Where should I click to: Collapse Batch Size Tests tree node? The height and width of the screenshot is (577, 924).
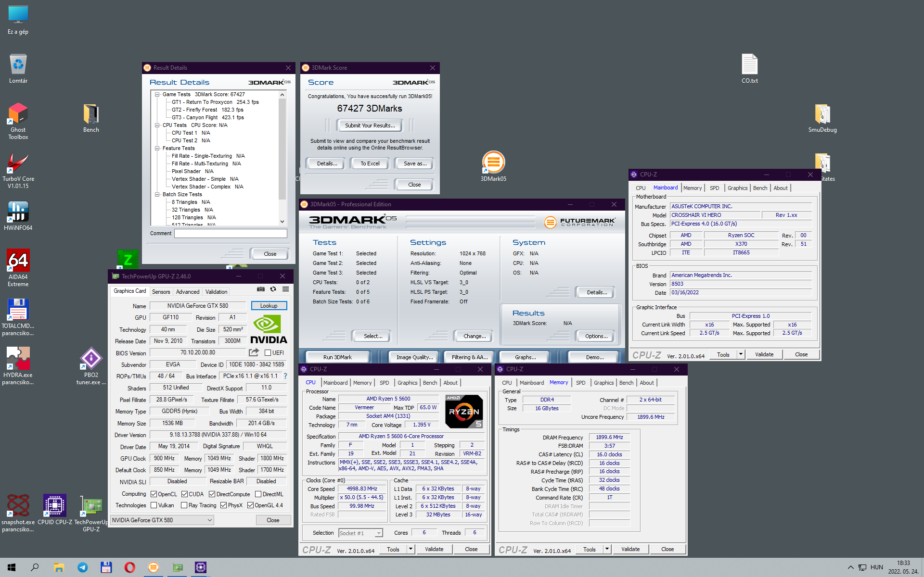(157, 194)
